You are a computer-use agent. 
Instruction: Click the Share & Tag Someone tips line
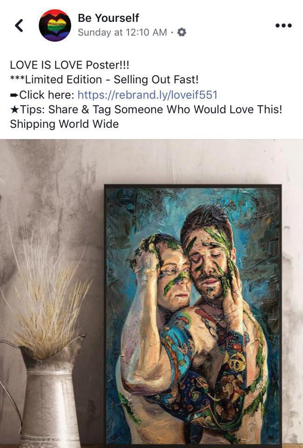pyautogui.click(x=146, y=109)
